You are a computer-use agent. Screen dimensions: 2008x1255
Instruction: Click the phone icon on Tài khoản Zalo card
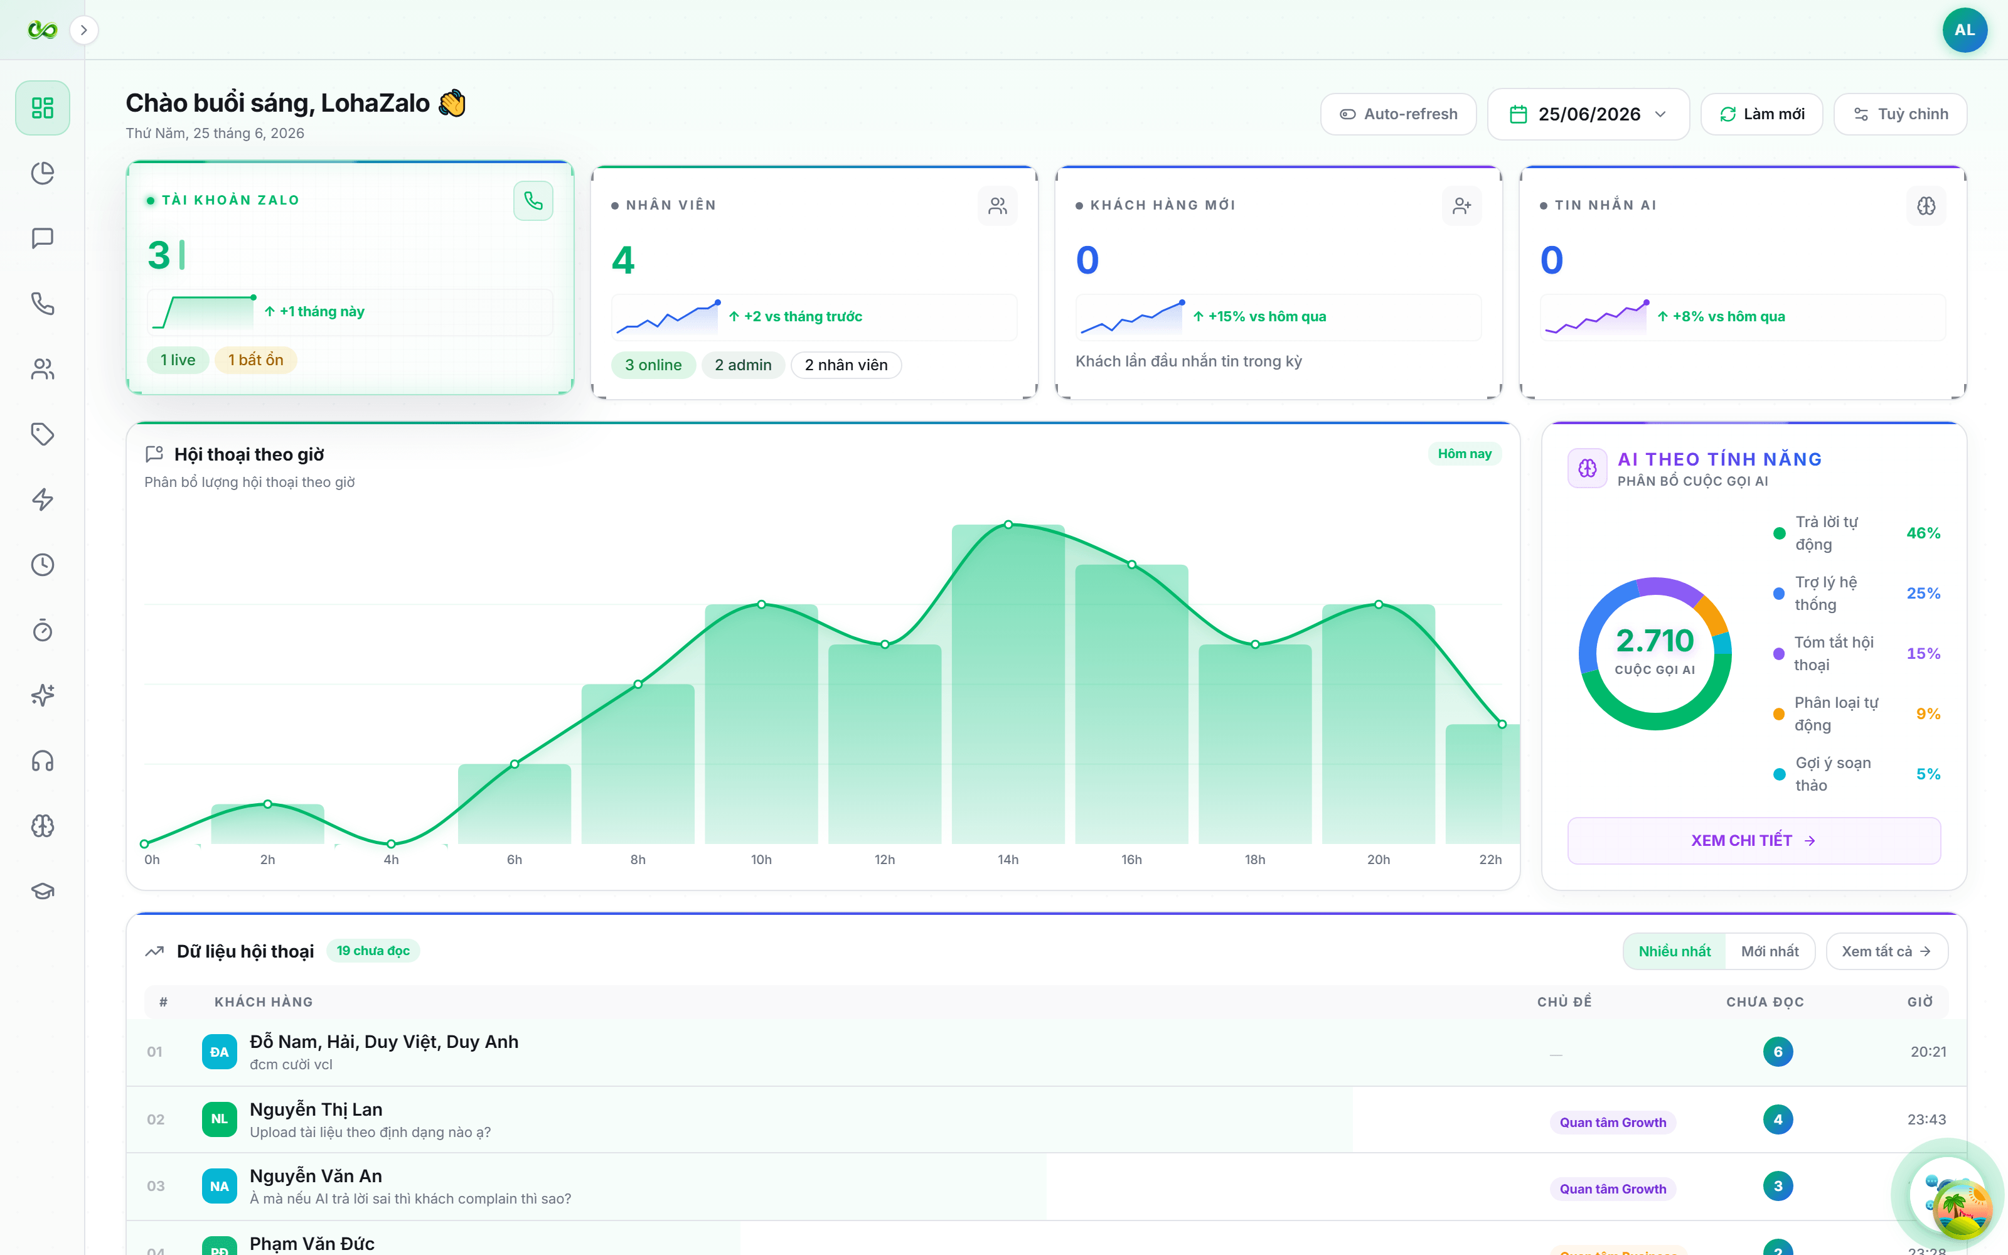tap(533, 201)
